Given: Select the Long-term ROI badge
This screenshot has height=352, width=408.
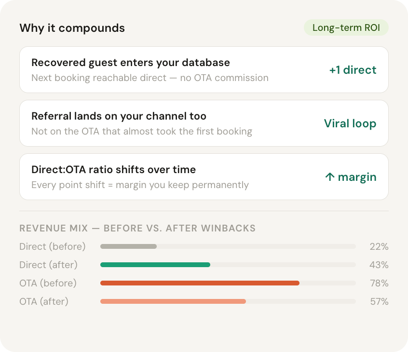Looking at the screenshot, I should coord(346,27).
